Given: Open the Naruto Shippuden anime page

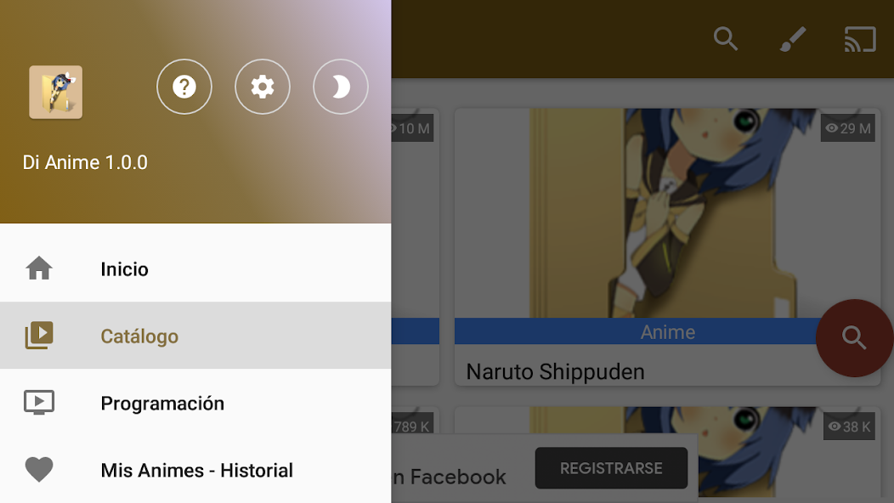Looking at the screenshot, I should (x=555, y=371).
